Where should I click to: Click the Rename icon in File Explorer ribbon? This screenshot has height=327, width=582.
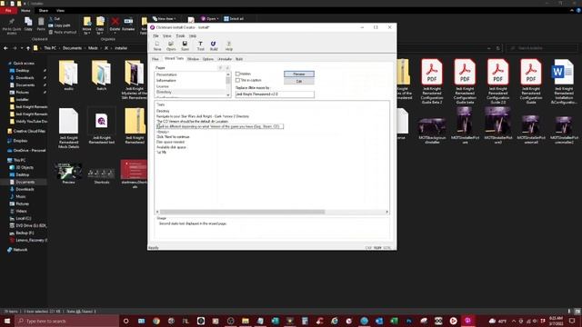point(128,25)
